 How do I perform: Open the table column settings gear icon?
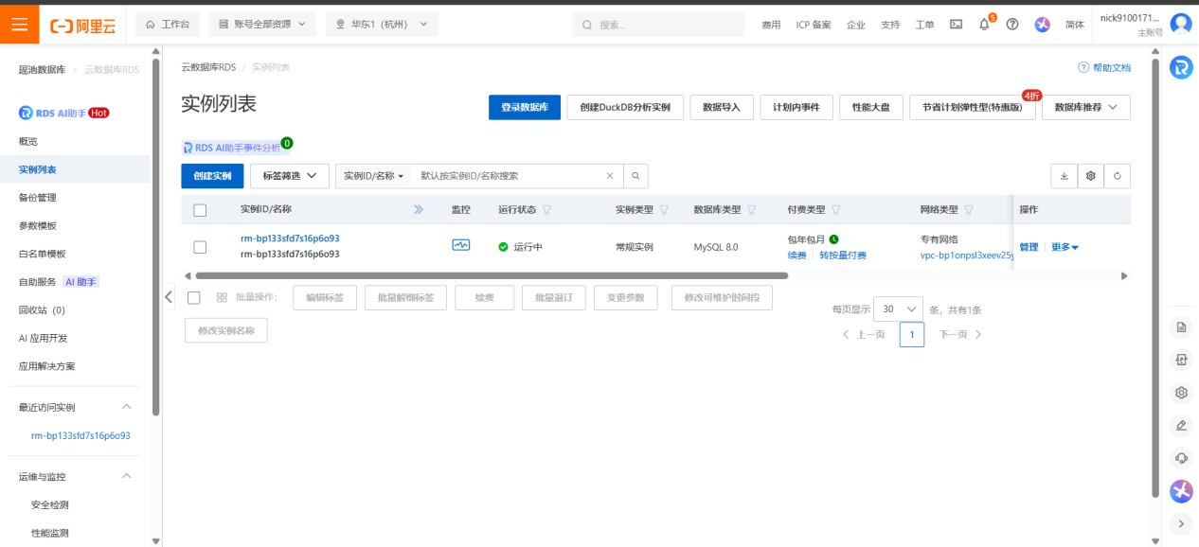click(x=1091, y=176)
